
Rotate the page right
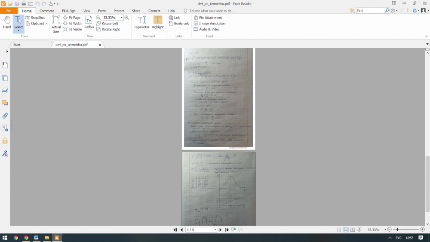coord(108,29)
